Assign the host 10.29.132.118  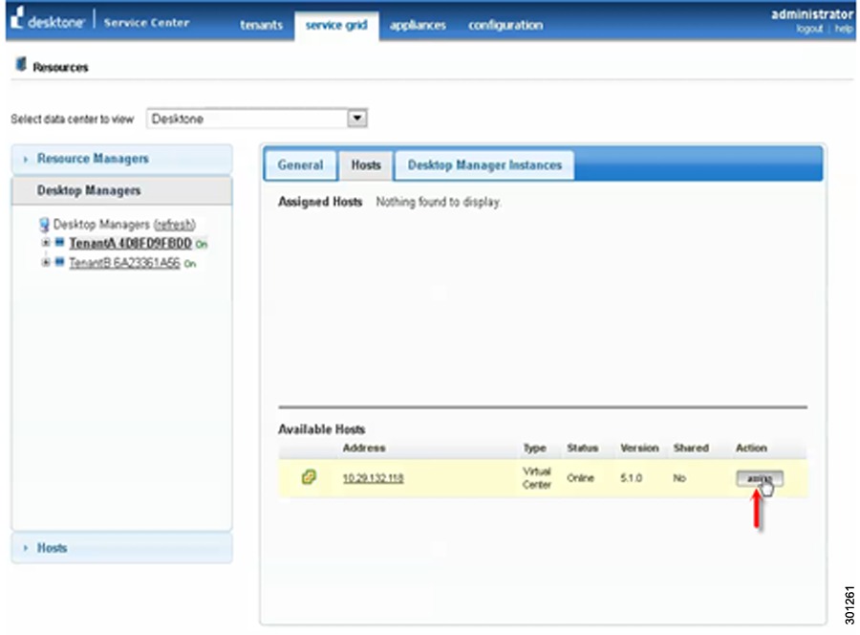(759, 478)
